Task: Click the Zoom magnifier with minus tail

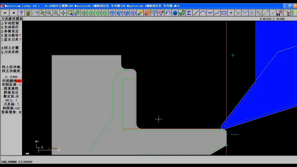Action: 42,13
